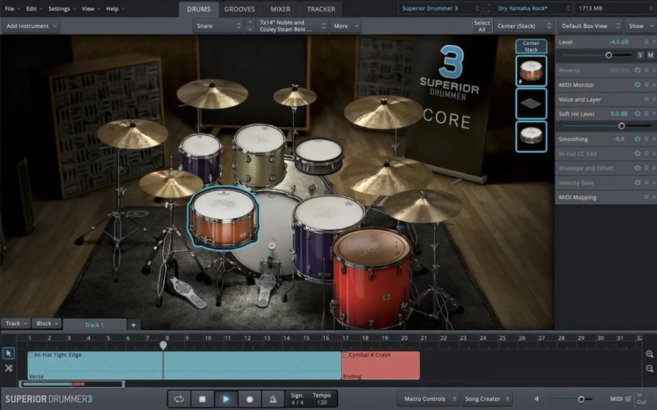Open the Default Box View dropdown
Screen dimensions: 657x410
[x=589, y=26]
